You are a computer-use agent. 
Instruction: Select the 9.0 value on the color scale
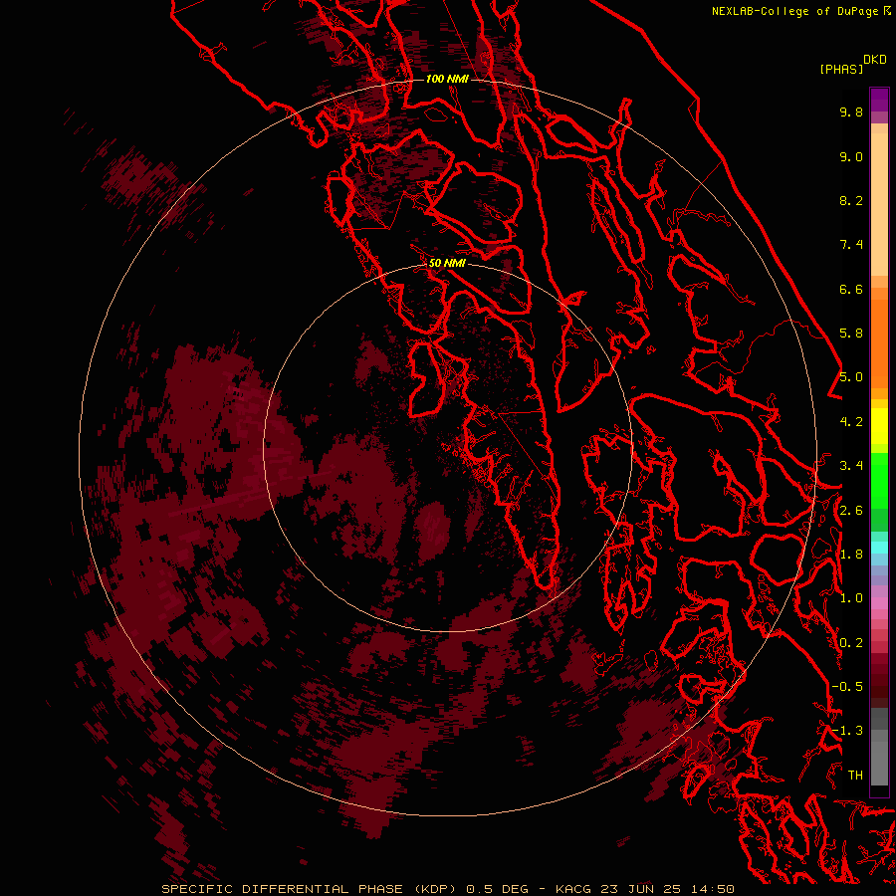point(851,156)
